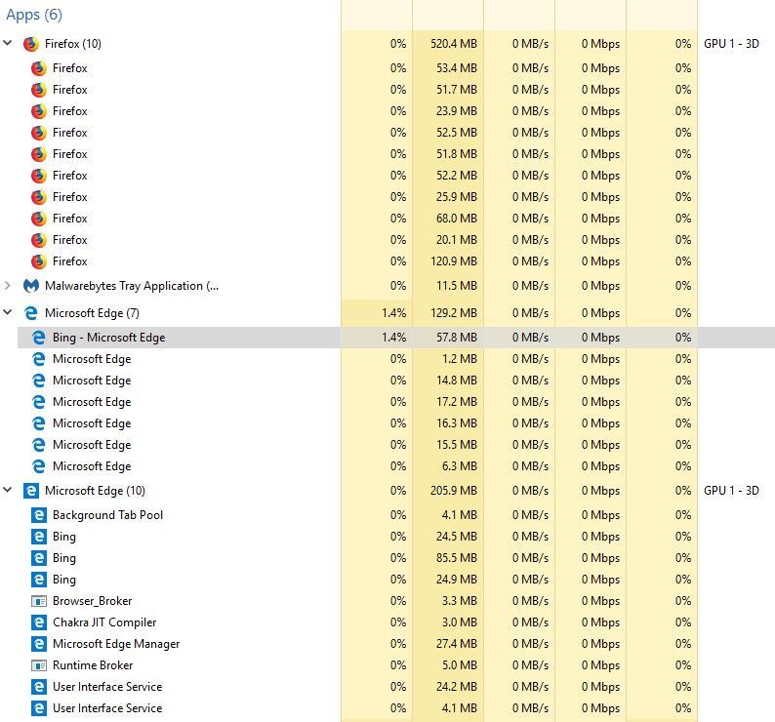Collapse the Microsoft Edge (10) group
Screen dimensions: 775x722
point(8,490)
